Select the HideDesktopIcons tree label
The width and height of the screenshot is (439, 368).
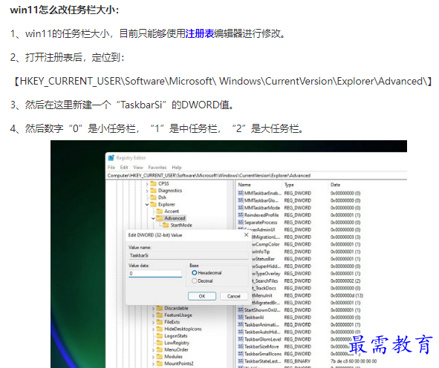(183, 329)
